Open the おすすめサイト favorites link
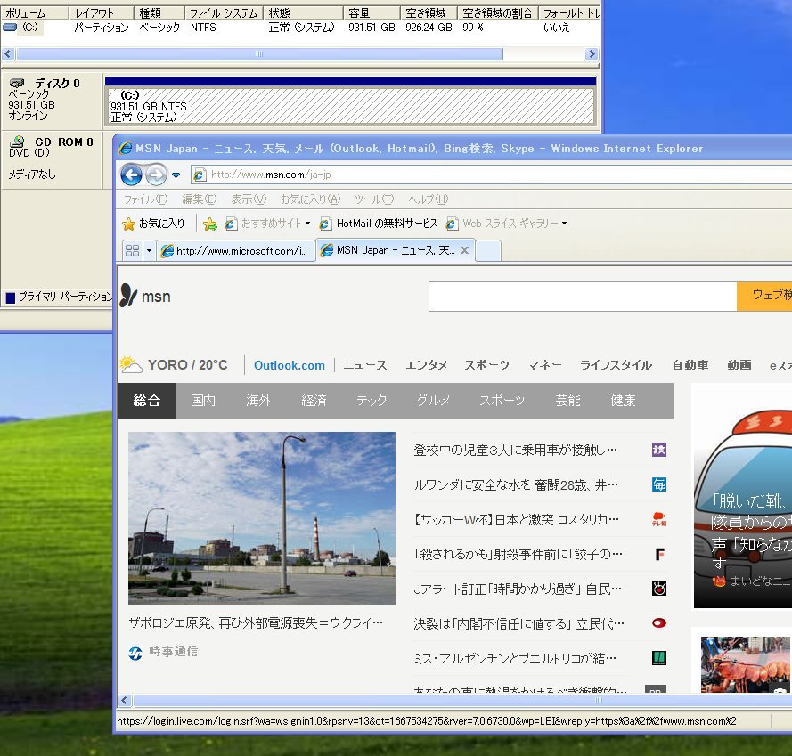Viewport: 792px width, 756px height. [263, 224]
